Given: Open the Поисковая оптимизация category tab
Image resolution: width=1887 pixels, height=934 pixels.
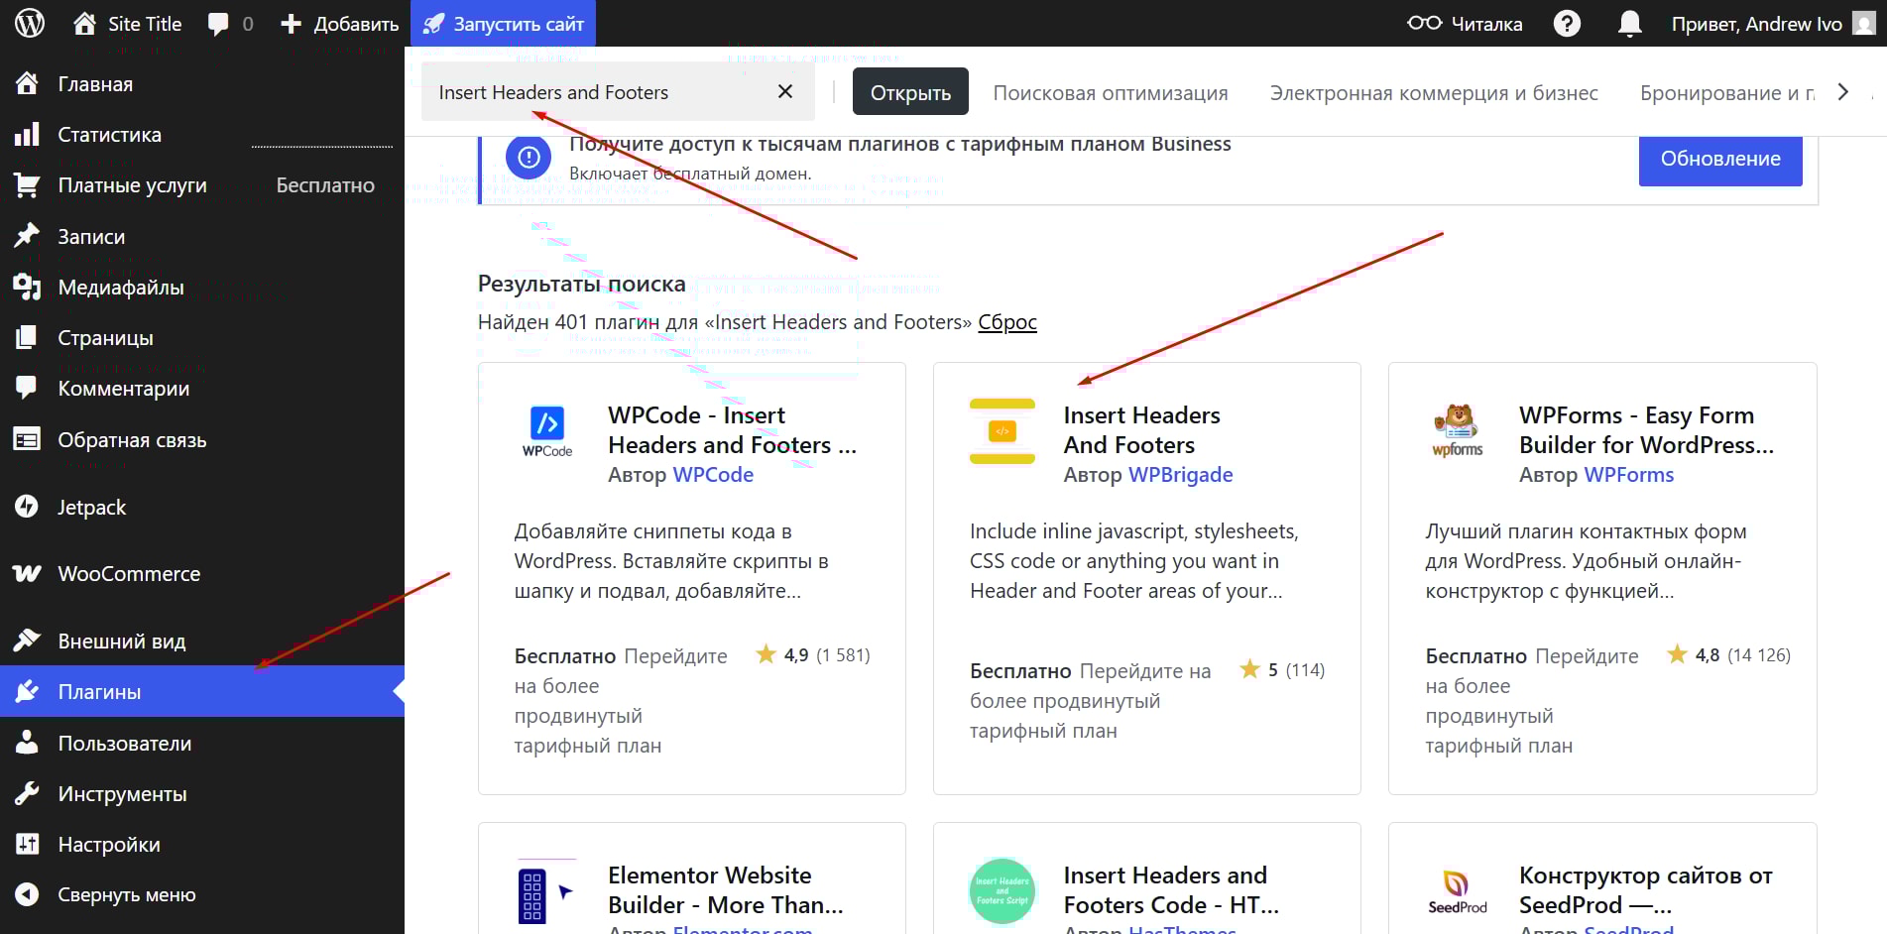Looking at the screenshot, I should click(1111, 93).
